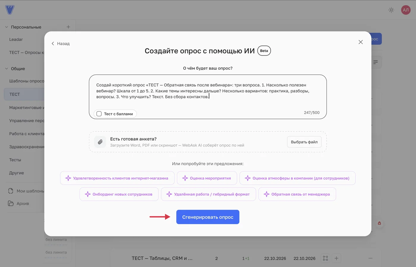Go back with the Назад link

[x=60, y=43]
